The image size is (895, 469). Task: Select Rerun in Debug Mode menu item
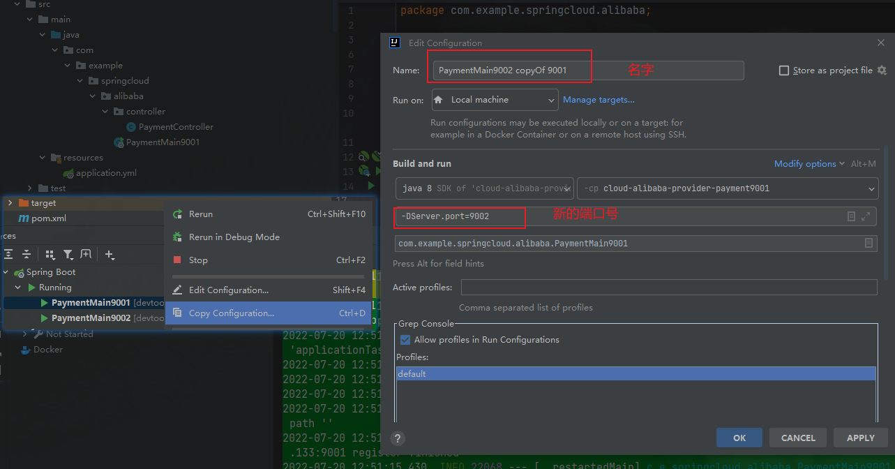point(234,237)
